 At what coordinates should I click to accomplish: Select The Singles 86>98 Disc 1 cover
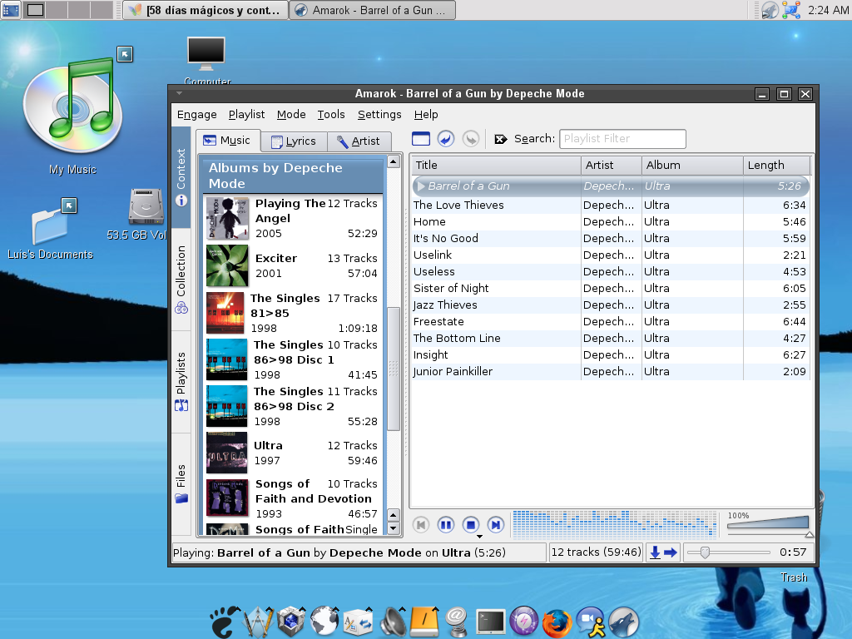pos(227,359)
